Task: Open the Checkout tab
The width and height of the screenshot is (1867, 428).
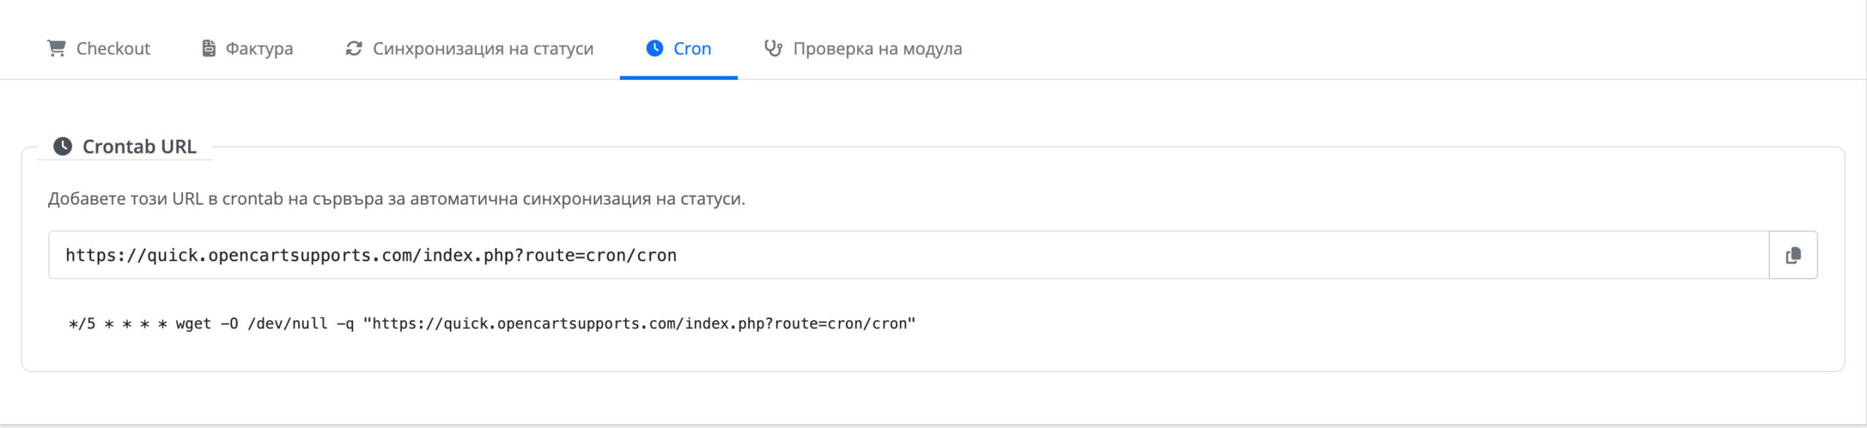Action: pos(113,49)
